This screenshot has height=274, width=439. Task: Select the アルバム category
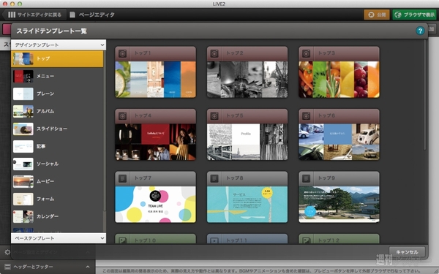click(57, 111)
